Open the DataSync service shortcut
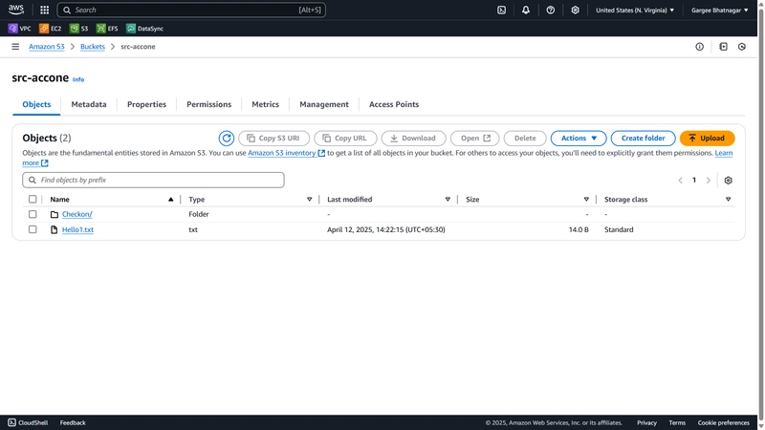 pos(145,29)
